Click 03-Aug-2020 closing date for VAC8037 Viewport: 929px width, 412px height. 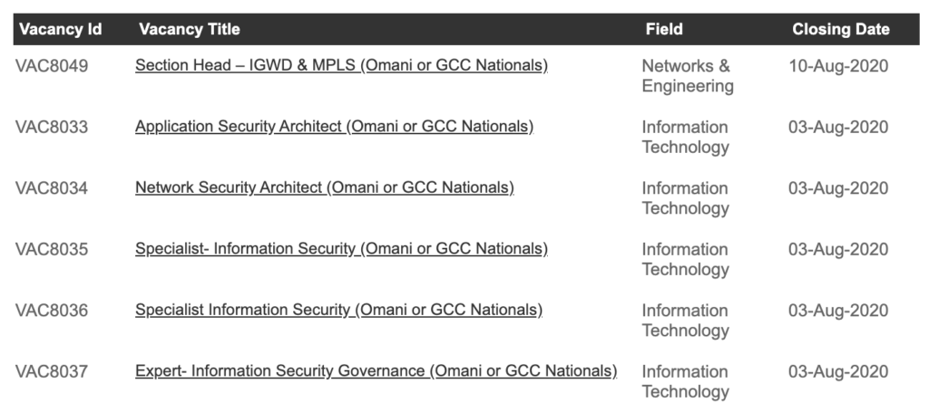click(x=837, y=372)
